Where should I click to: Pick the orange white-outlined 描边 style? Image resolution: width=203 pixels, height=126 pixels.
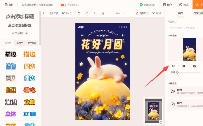29,66
